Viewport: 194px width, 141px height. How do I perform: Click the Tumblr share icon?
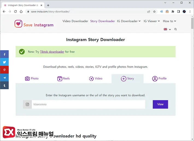[4, 85]
